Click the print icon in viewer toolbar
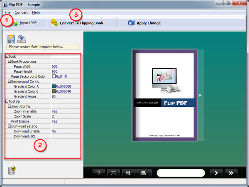 point(143,173)
